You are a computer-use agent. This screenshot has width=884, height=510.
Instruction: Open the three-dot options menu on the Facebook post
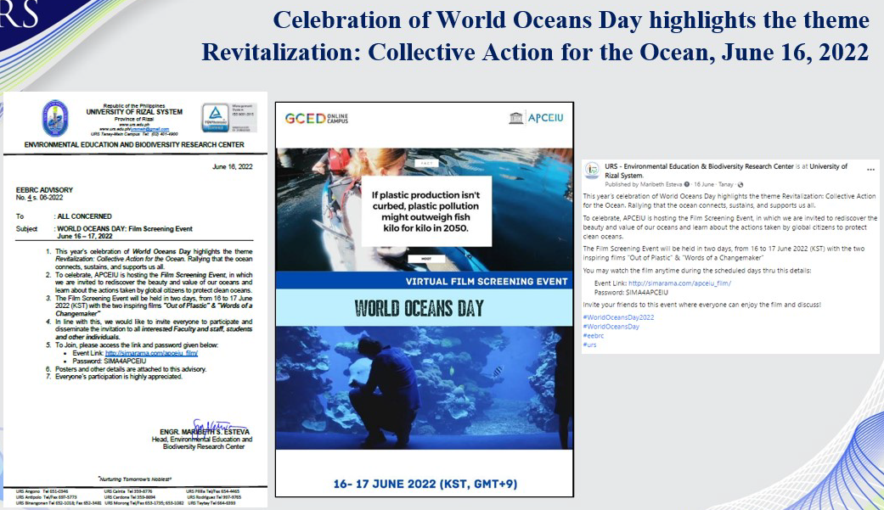(x=870, y=170)
